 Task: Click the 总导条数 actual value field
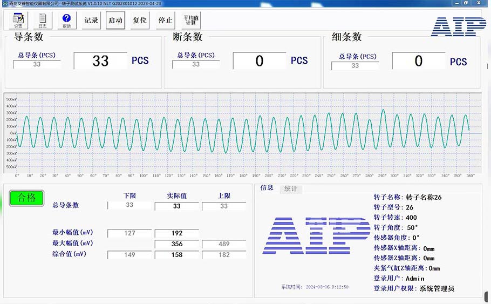coord(176,206)
